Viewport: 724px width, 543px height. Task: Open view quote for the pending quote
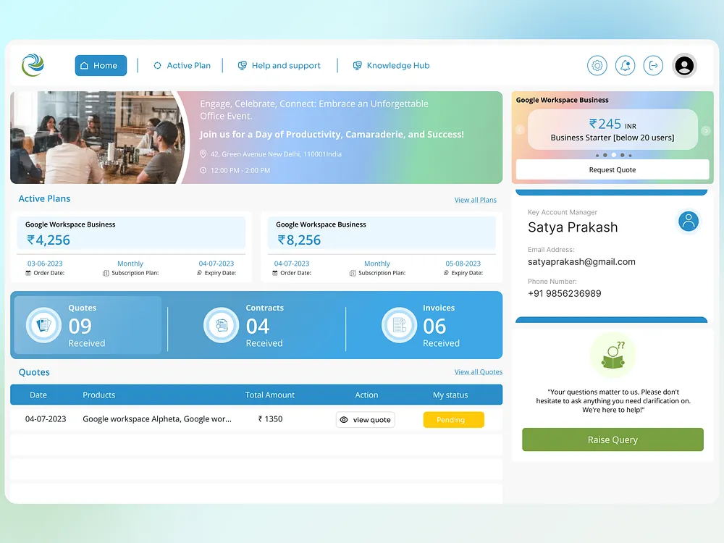pyautogui.click(x=365, y=419)
